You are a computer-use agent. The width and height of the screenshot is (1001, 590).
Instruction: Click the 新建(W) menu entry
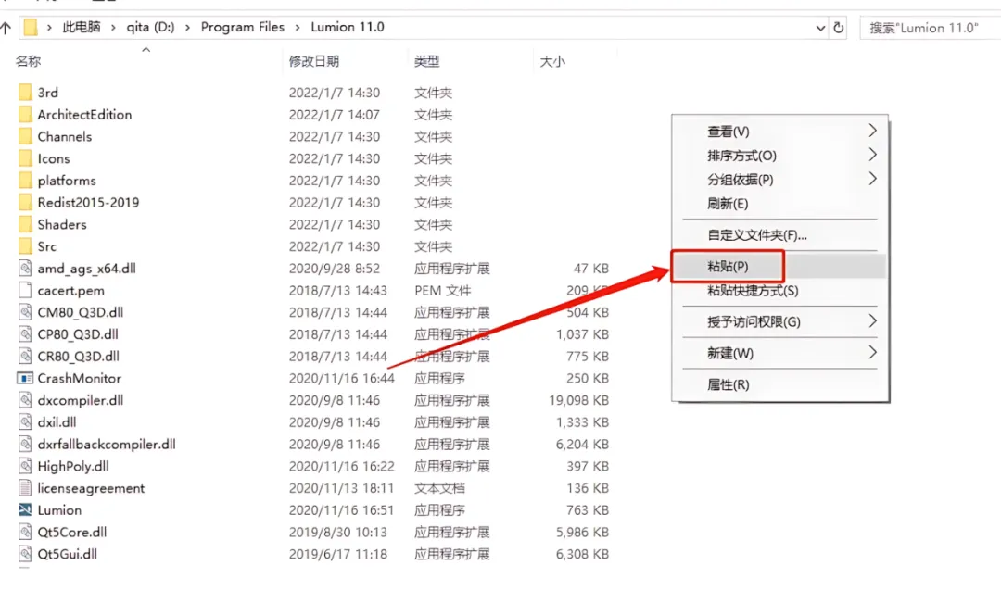pyautogui.click(x=779, y=354)
